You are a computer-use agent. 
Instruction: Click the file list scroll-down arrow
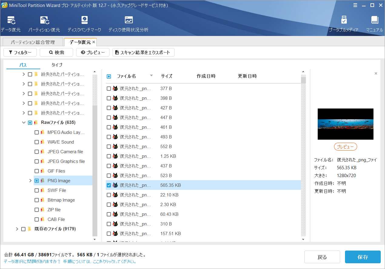click(303, 239)
